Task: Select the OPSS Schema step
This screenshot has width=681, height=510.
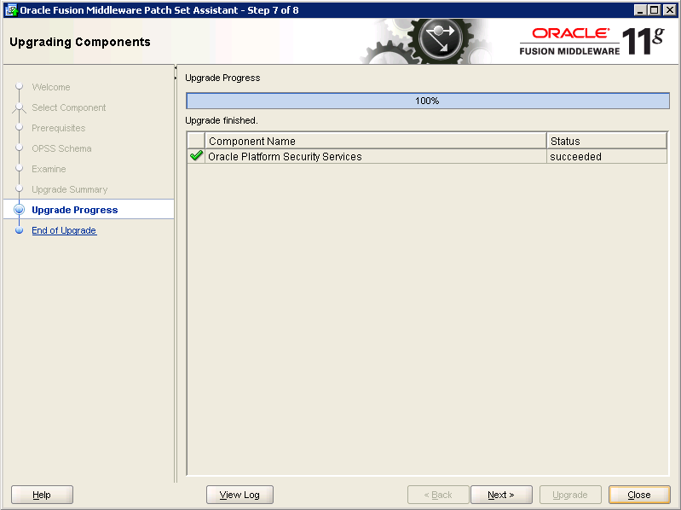Action: (61, 148)
